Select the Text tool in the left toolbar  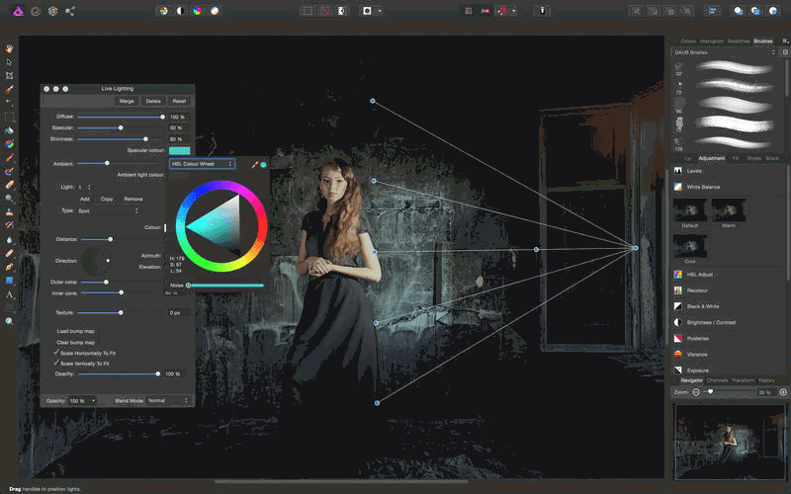coord(9,294)
